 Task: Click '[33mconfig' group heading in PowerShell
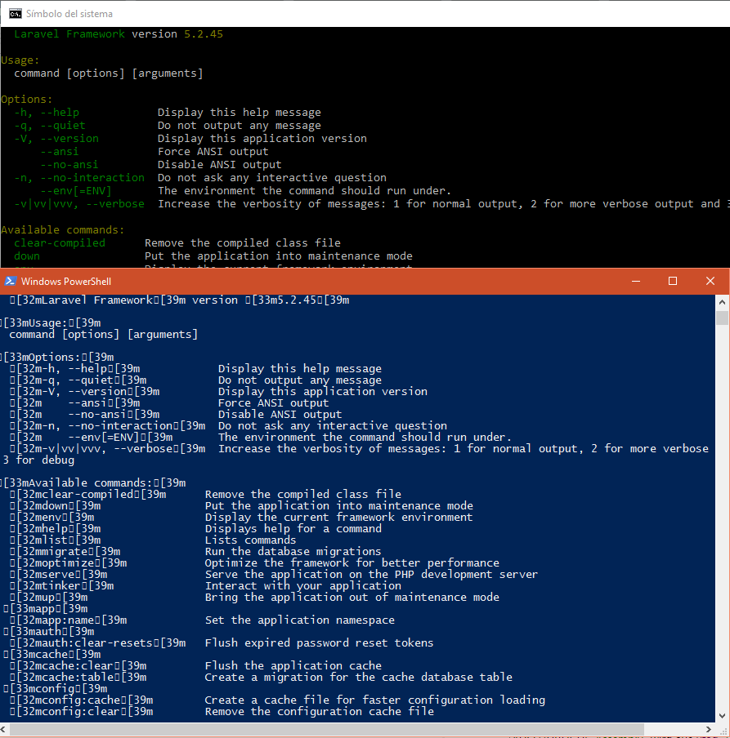(x=56, y=689)
